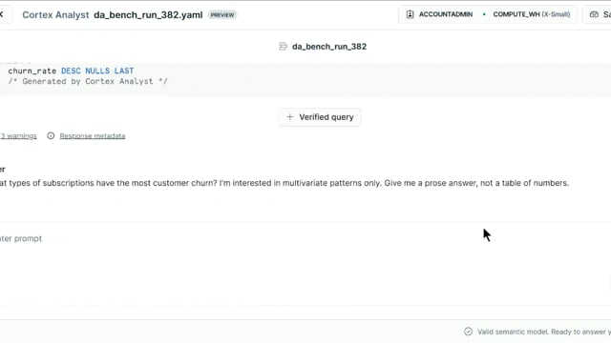Click the da_bench_run_382.yaml file name
The image size is (611, 343).
(x=148, y=15)
